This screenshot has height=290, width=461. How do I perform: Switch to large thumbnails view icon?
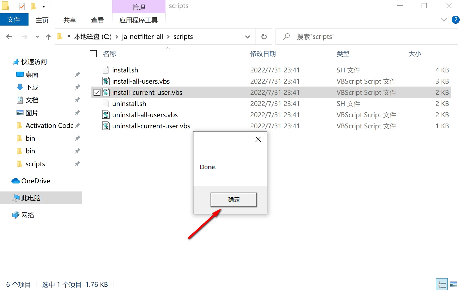click(x=454, y=284)
